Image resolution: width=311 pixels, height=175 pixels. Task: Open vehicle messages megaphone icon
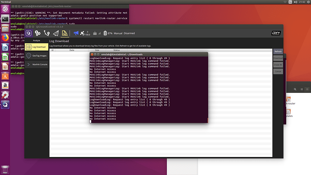click(76, 33)
